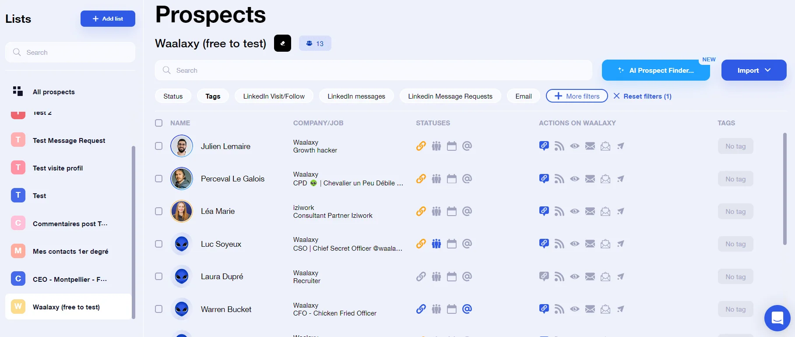Click Warren Bucket's paper plane action icon
The height and width of the screenshot is (337, 795).
tap(621, 309)
